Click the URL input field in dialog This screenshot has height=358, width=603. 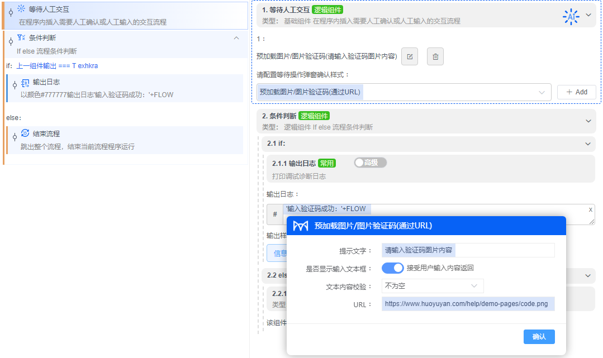point(468,304)
